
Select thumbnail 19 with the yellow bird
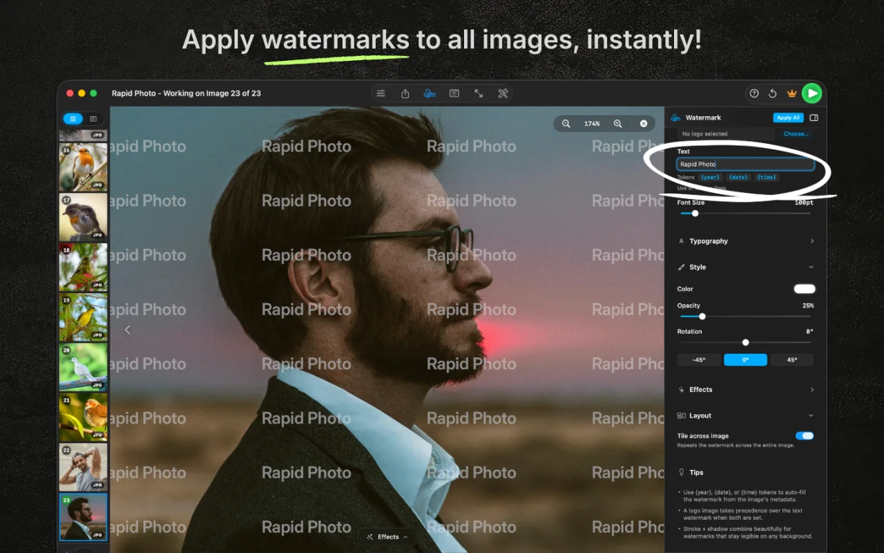pos(83,317)
